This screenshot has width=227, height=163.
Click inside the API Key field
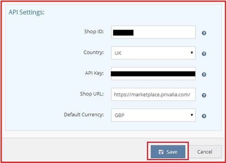(x=153, y=73)
